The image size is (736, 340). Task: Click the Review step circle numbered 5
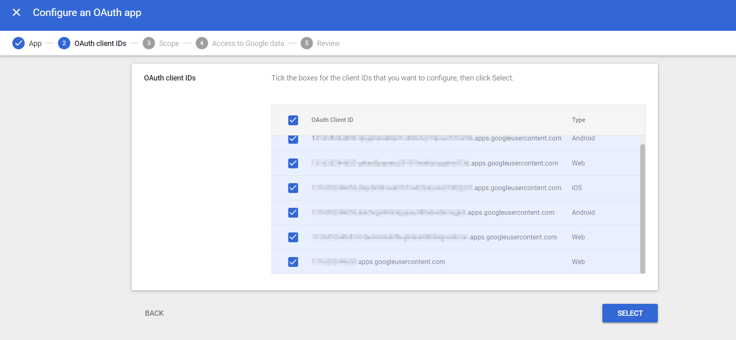pos(307,43)
